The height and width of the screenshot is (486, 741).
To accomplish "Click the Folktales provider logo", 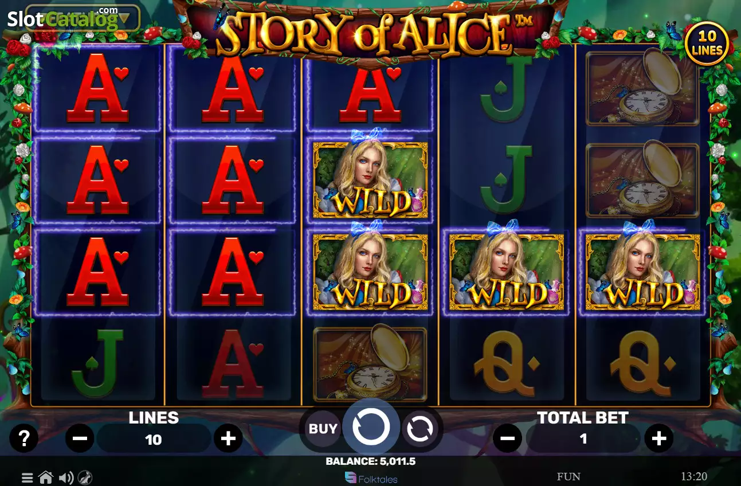I will coord(371,478).
